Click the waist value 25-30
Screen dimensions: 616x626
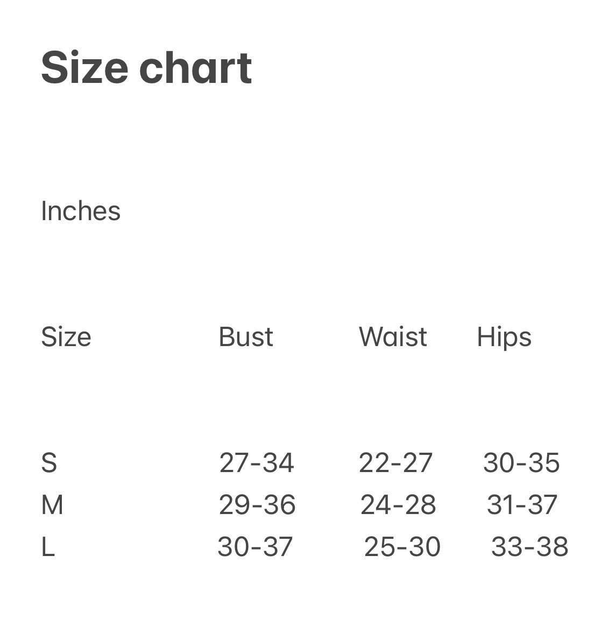402,547
